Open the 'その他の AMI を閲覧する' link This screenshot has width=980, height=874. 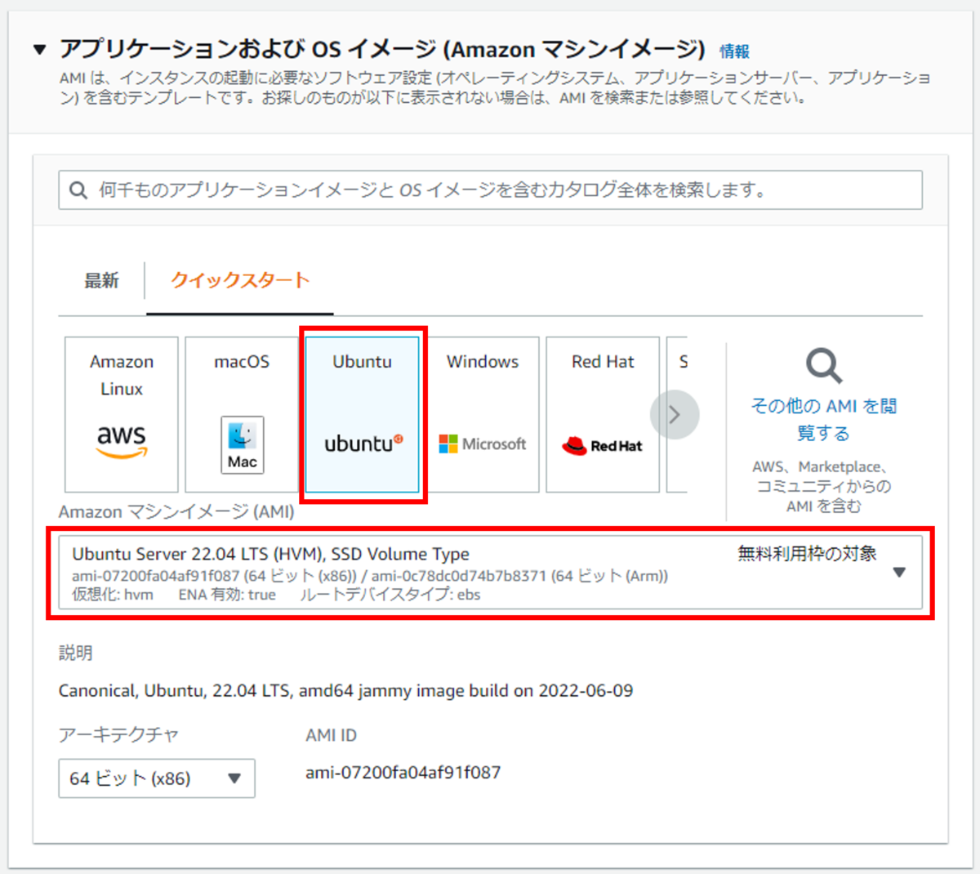[823, 419]
